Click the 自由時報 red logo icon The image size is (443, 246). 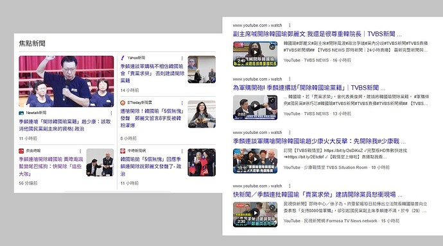tap(21, 151)
